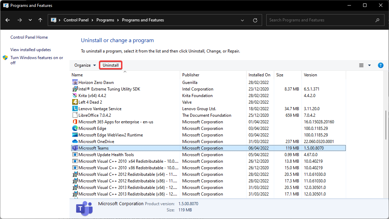Navigate to Control Panel via breadcrumb
Screen dimensions: 389x219
pos(76,20)
